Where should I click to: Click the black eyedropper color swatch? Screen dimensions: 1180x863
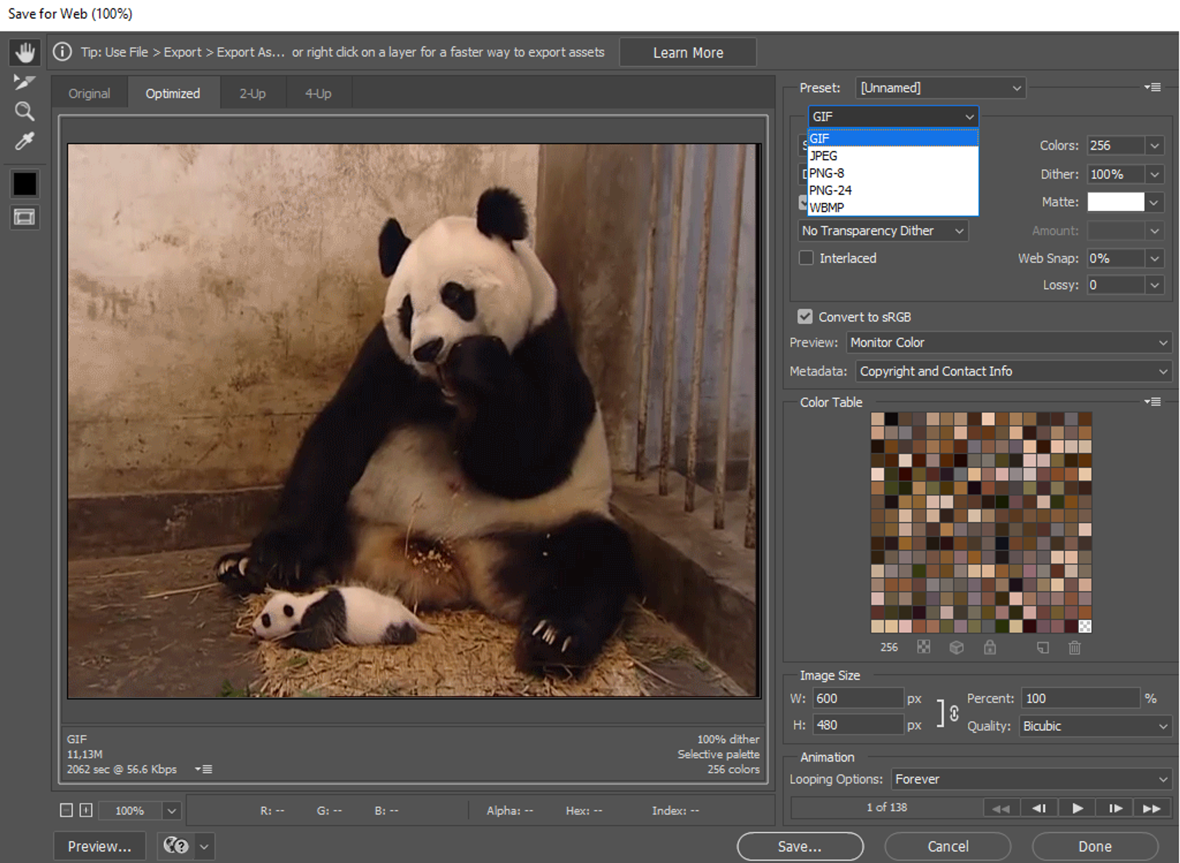[25, 184]
